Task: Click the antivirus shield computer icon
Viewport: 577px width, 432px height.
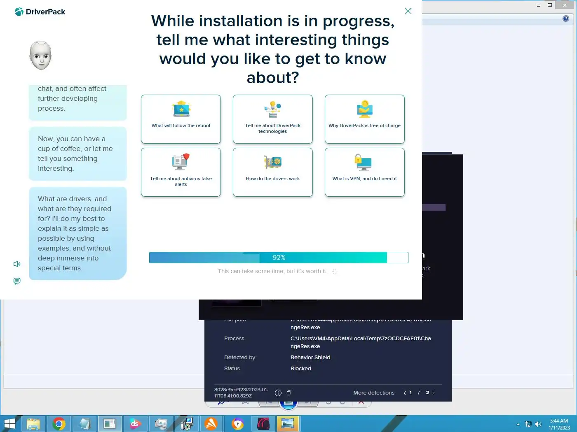Action: [x=181, y=162]
